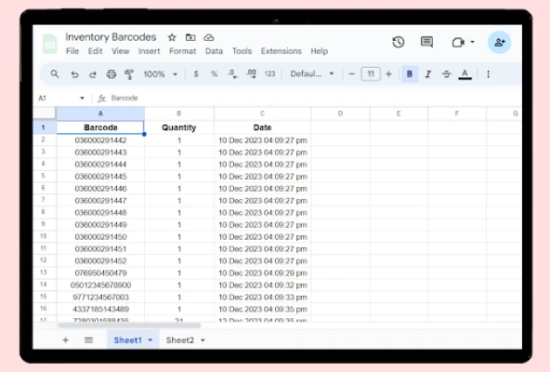Viewport: 550px width, 372px height.
Task: Click the share add-person button
Action: (x=499, y=43)
